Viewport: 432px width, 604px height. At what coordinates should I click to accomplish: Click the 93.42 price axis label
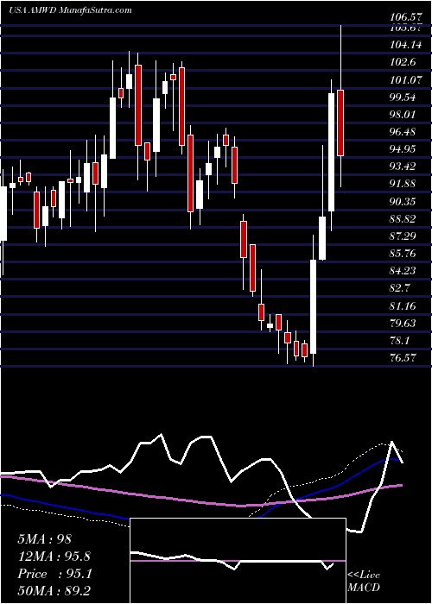[x=403, y=166]
